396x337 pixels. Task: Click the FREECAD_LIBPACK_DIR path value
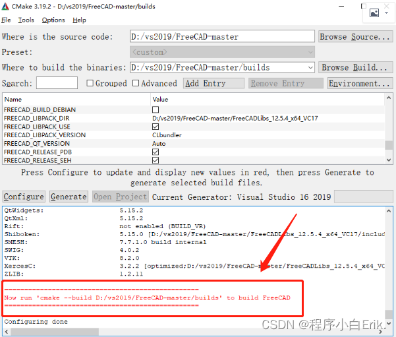point(235,118)
